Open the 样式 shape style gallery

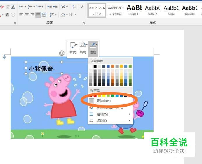coord(73,48)
